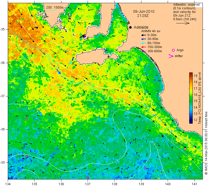Click the temperature color bar
208x187 pixels.
pyautogui.click(x=191, y=98)
